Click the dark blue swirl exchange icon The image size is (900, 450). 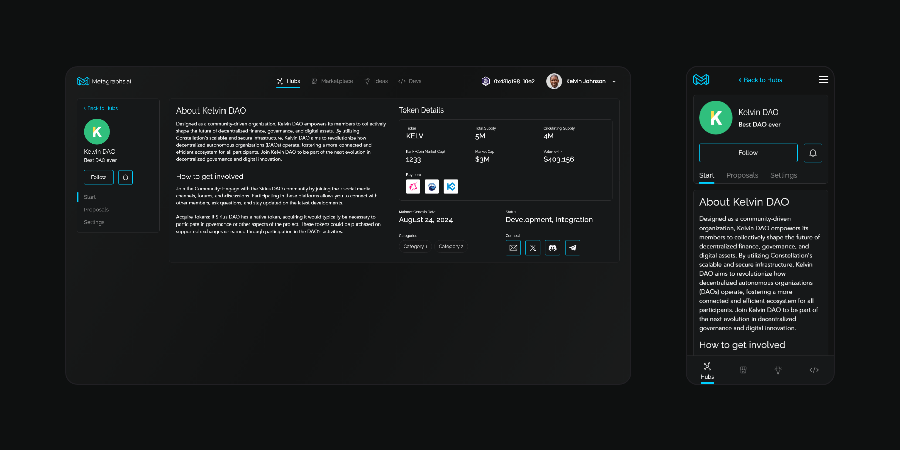[432, 187]
